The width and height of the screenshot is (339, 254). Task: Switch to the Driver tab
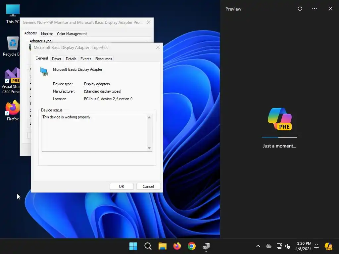57,59
